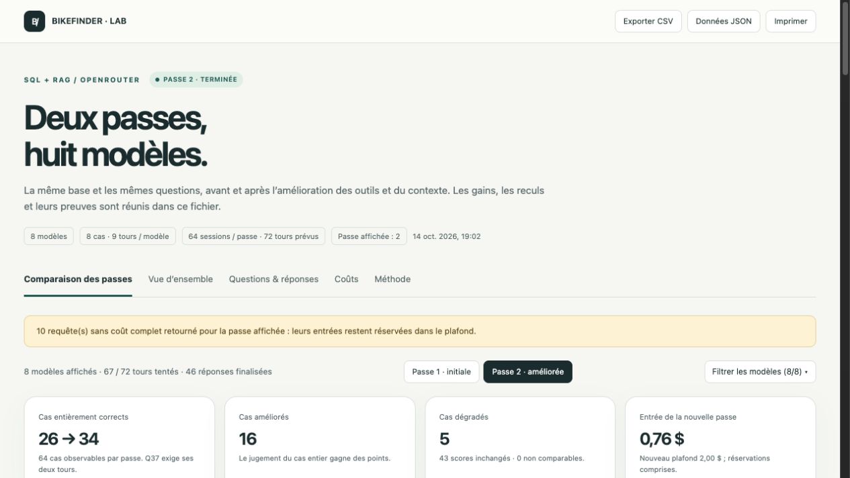Viewport: 850px width, 478px height.
Task: Select the Coûts tab
Action: pyautogui.click(x=347, y=279)
